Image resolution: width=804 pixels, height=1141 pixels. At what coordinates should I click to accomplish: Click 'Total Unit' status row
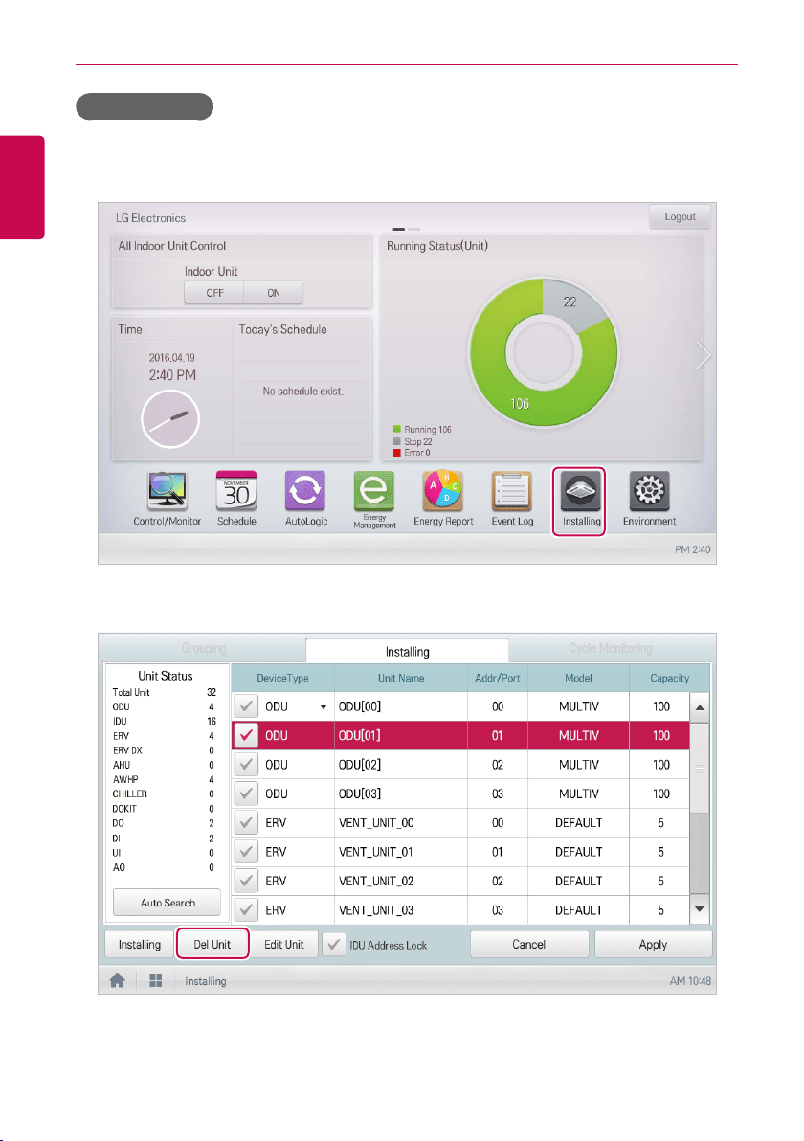point(165,693)
